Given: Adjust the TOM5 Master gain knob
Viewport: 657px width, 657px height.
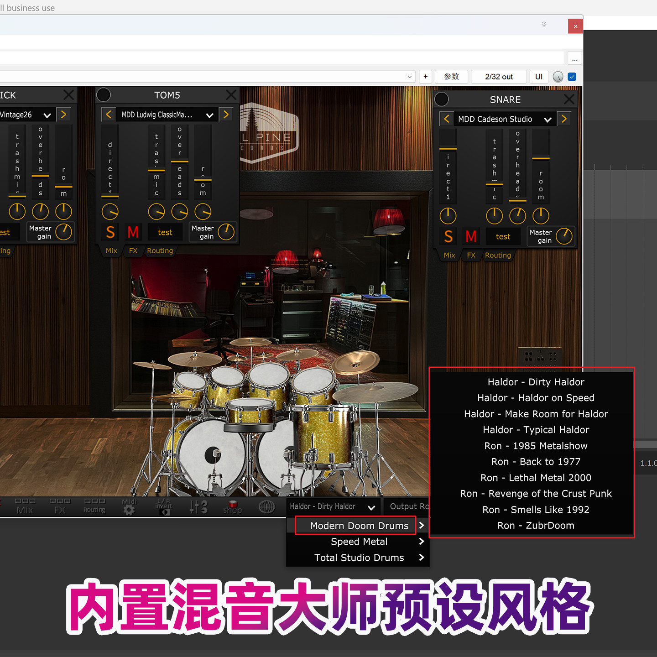Looking at the screenshot, I should tap(226, 232).
